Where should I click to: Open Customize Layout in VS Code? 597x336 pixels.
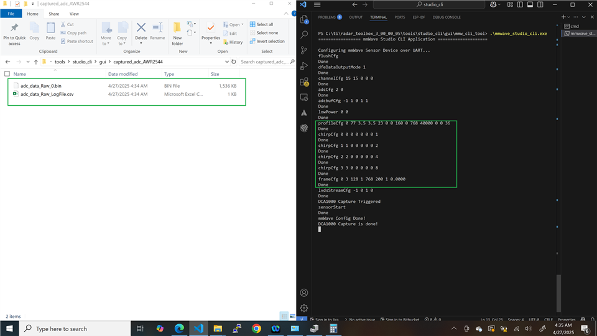510,4
